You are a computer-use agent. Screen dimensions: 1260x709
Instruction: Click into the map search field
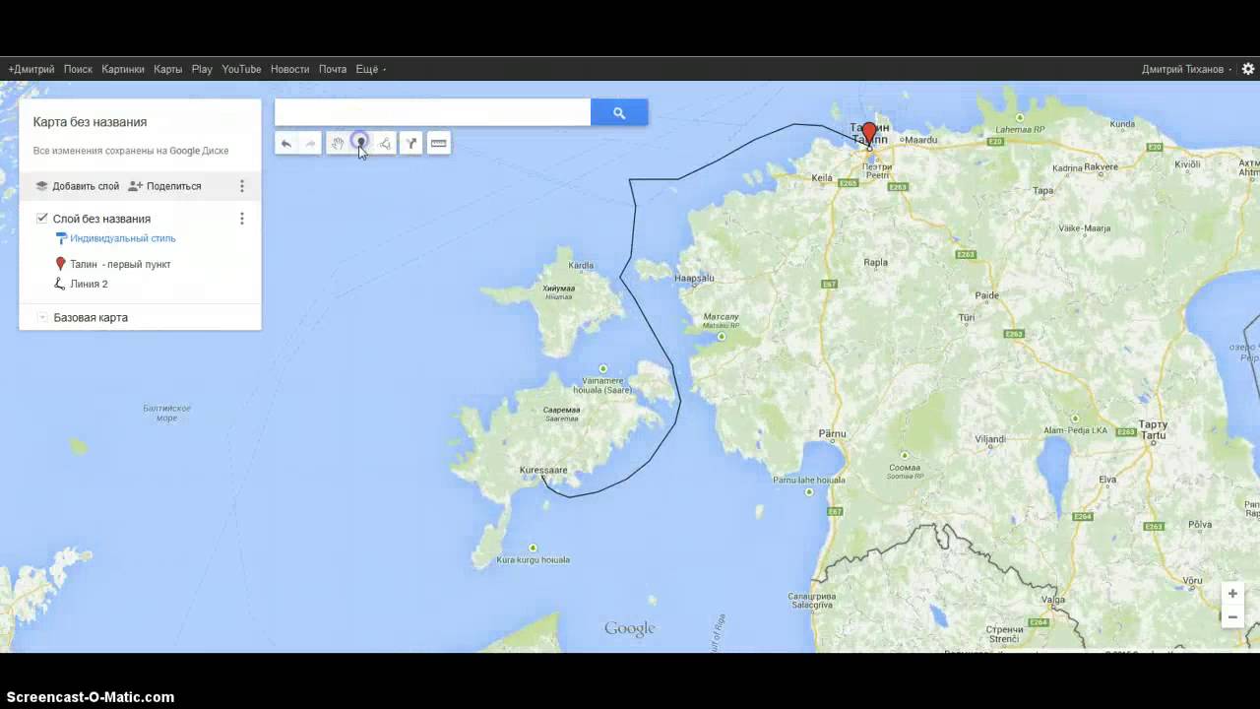pos(432,113)
